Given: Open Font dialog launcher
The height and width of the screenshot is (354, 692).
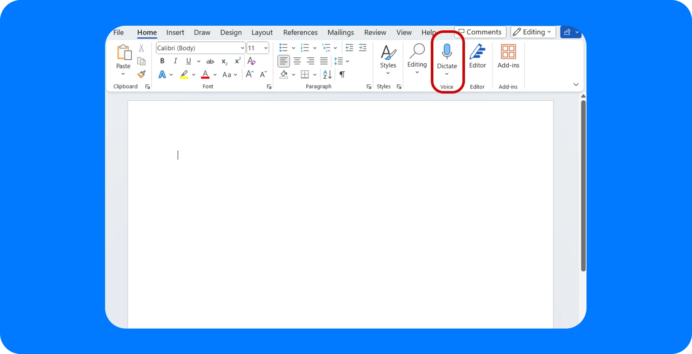Looking at the screenshot, I should 269,87.
